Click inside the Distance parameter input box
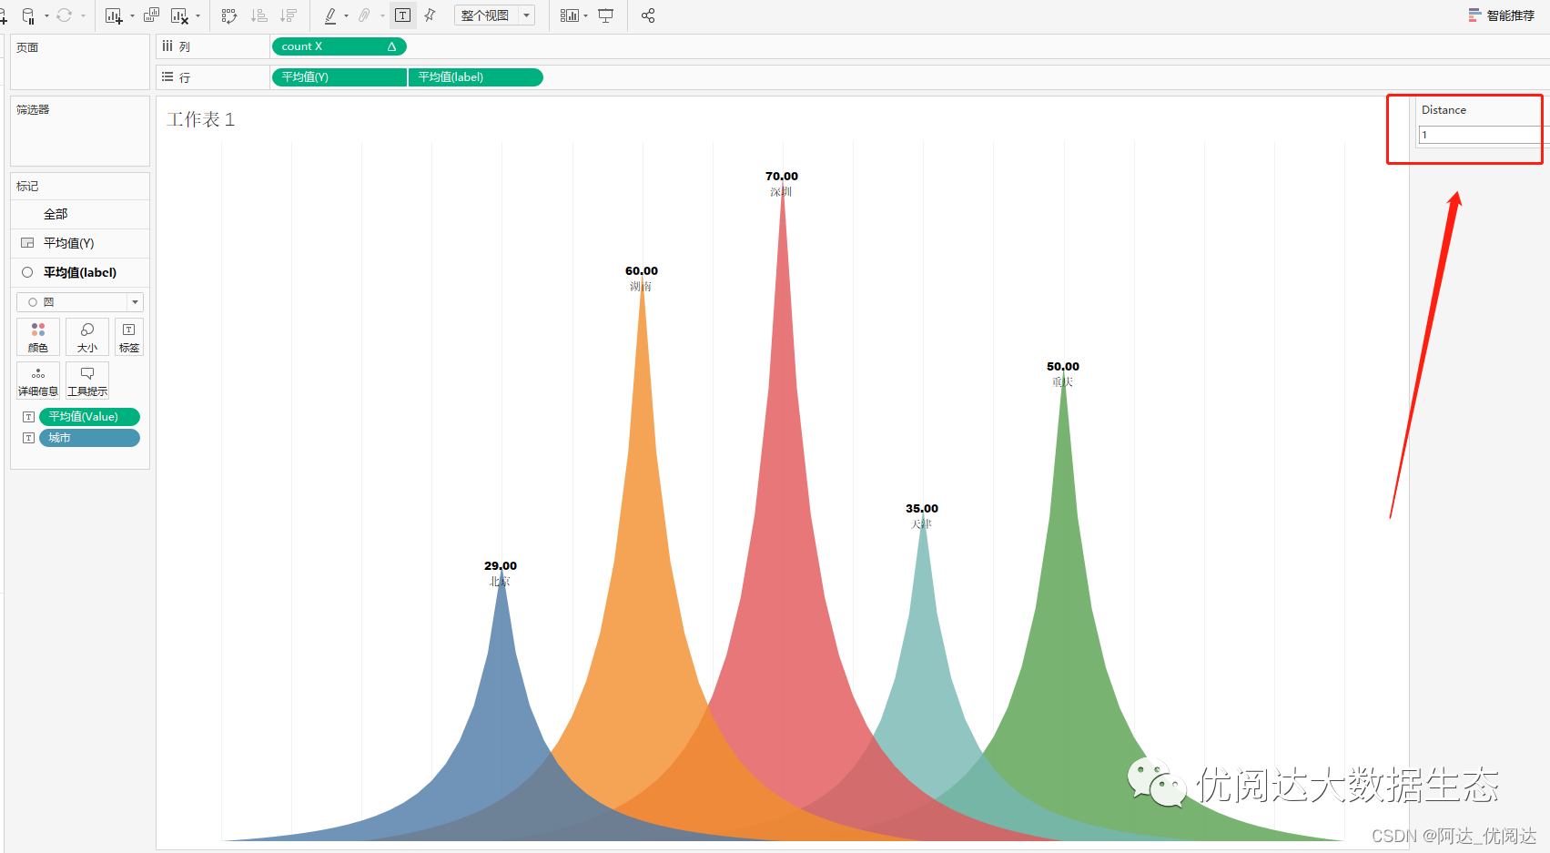 click(1479, 134)
